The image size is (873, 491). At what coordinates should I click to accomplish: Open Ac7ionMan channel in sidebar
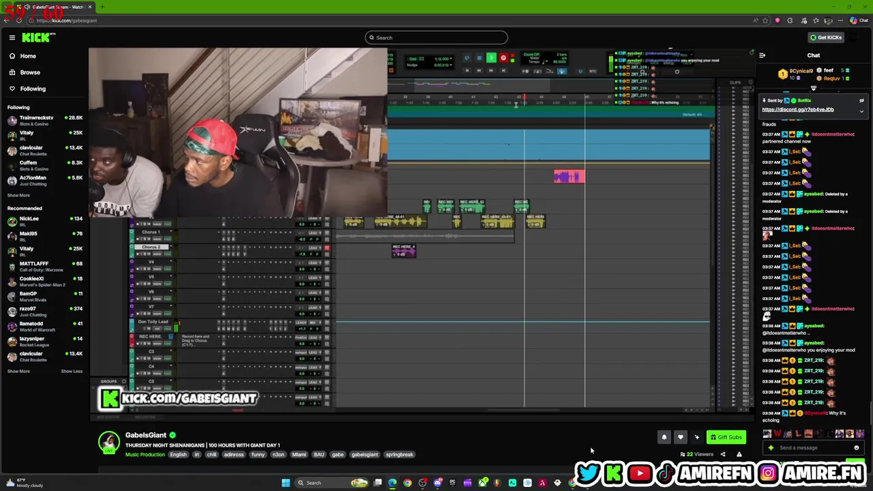point(44,180)
